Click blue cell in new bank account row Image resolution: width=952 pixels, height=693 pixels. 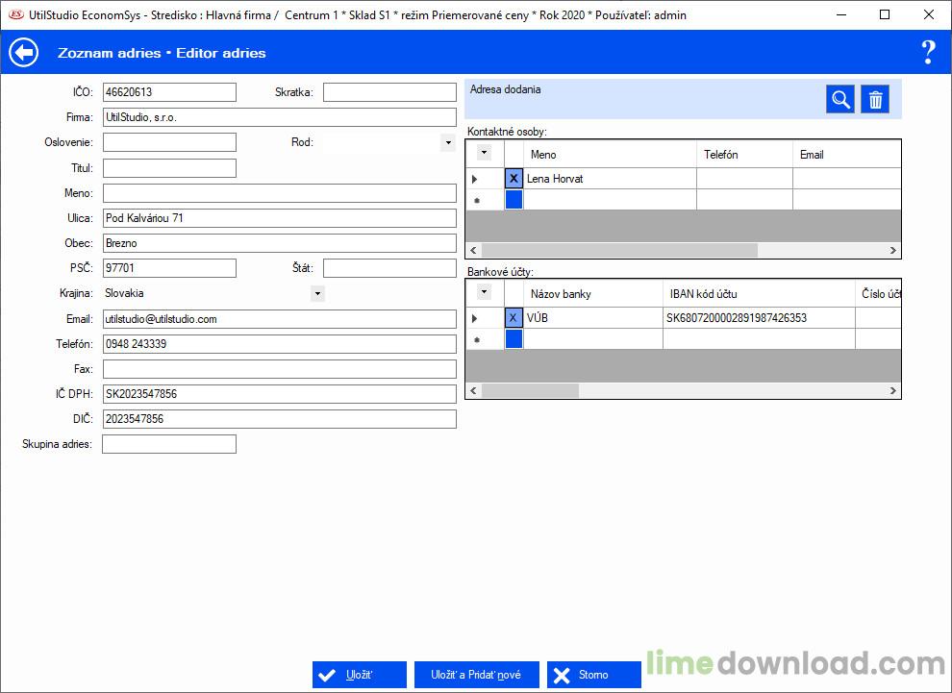click(514, 338)
